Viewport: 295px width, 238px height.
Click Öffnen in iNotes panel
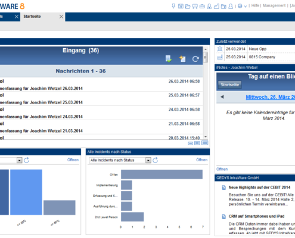[x=222, y=169]
